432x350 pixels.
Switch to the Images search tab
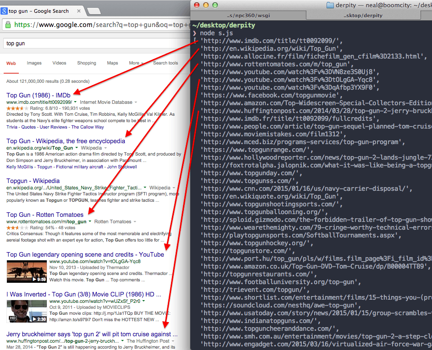[x=34, y=63]
